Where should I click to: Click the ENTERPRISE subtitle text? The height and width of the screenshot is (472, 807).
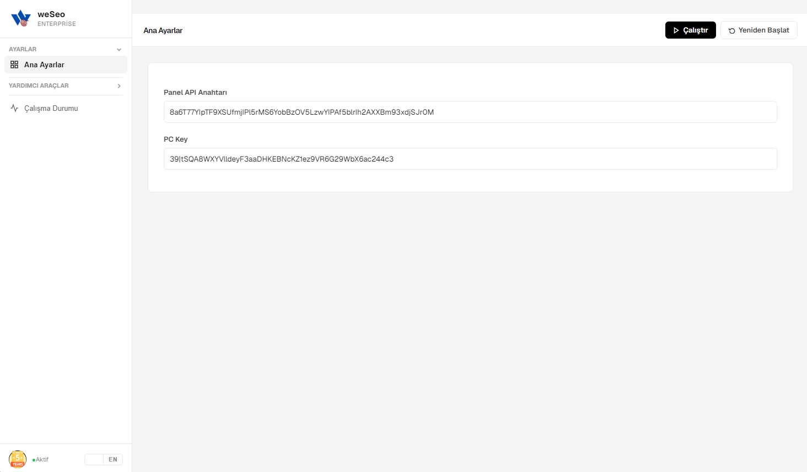pos(57,24)
